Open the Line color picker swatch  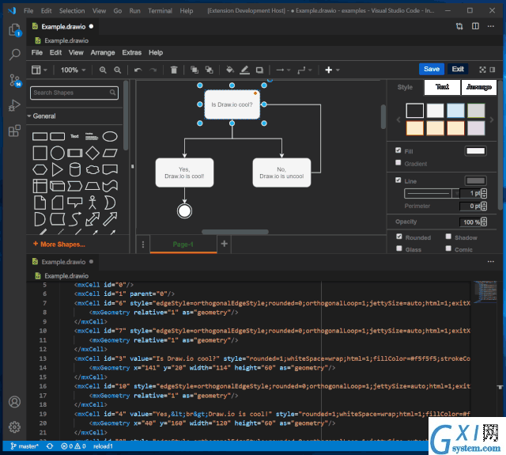(x=476, y=180)
